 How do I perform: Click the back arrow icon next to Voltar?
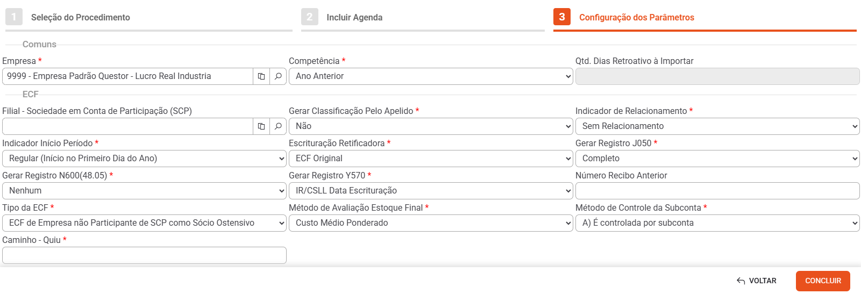[741, 281]
